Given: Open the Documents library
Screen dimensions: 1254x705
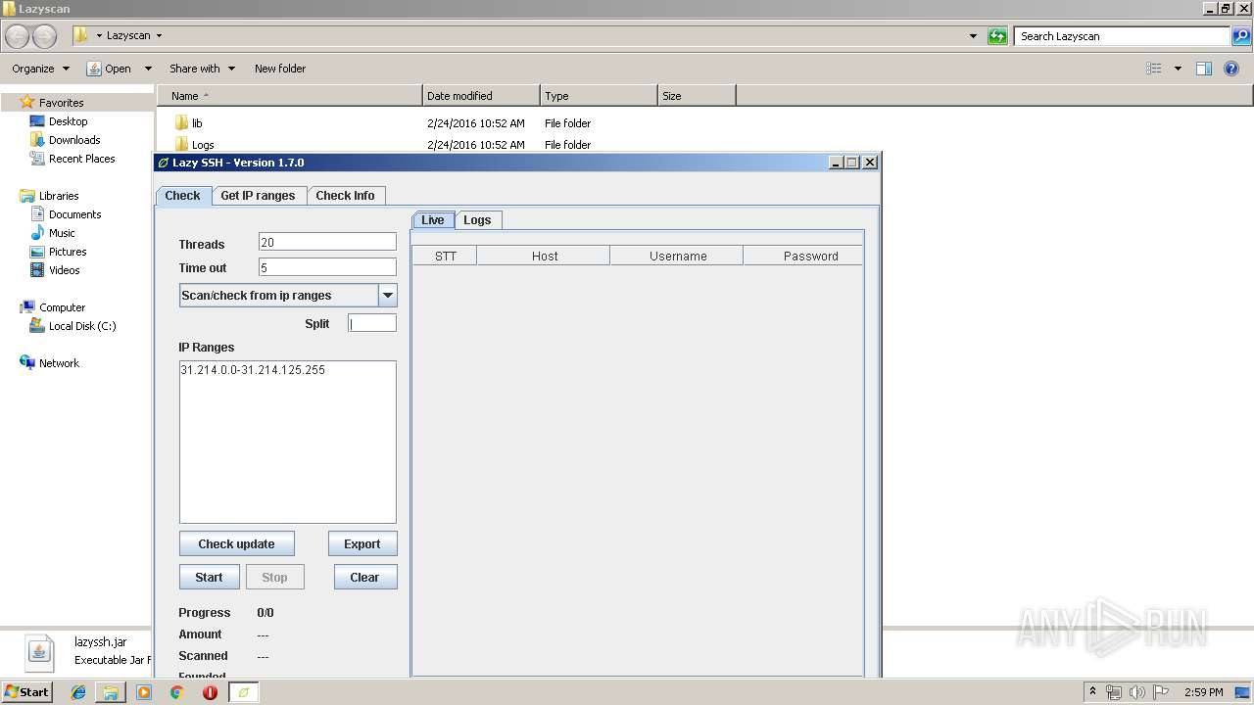Looking at the screenshot, I should click(x=74, y=214).
